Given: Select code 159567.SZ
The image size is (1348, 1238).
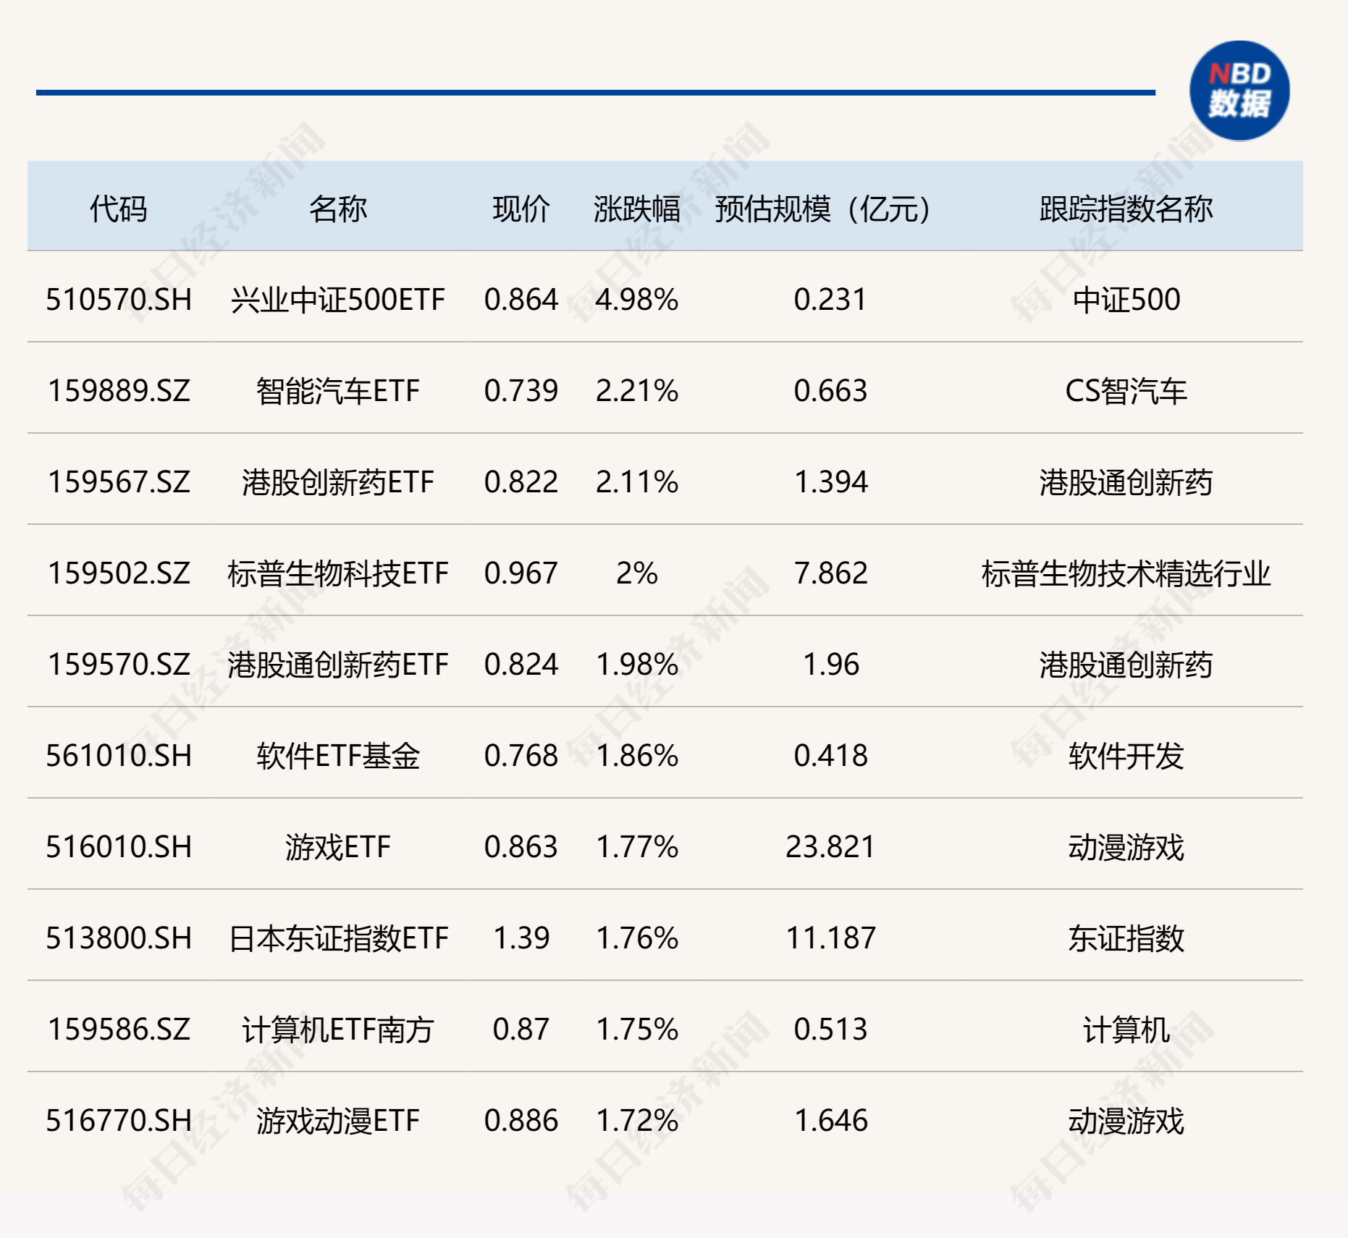Looking at the screenshot, I should pyautogui.click(x=119, y=482).
